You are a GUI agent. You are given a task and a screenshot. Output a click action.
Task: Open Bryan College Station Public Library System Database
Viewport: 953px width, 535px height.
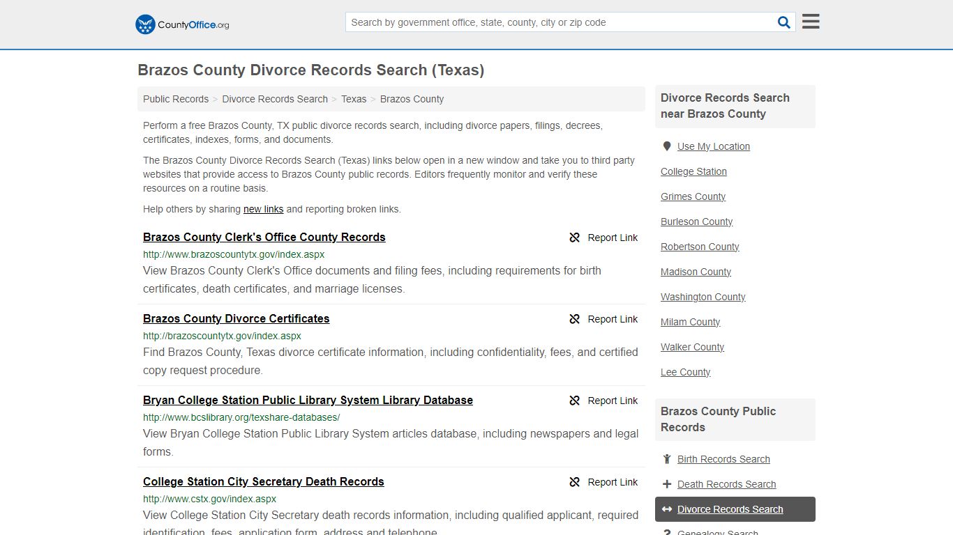click(x=308, y=400)
